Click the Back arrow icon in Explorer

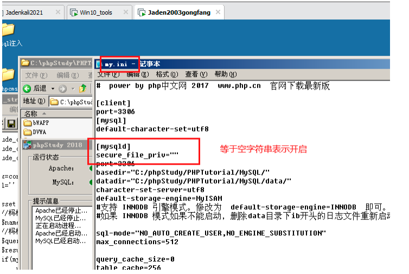pos(28,88)
